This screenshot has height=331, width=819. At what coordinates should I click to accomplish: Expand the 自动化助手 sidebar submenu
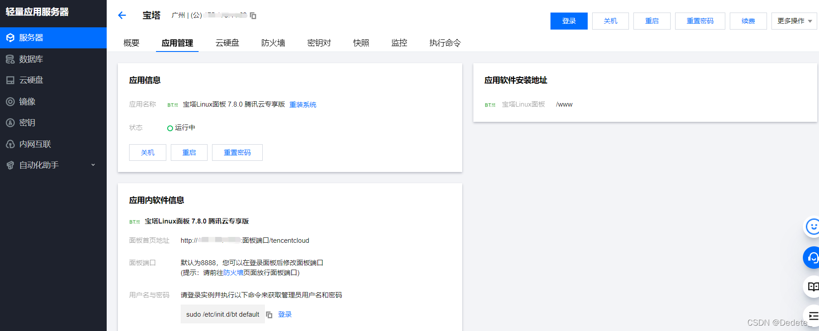[93, 165]
